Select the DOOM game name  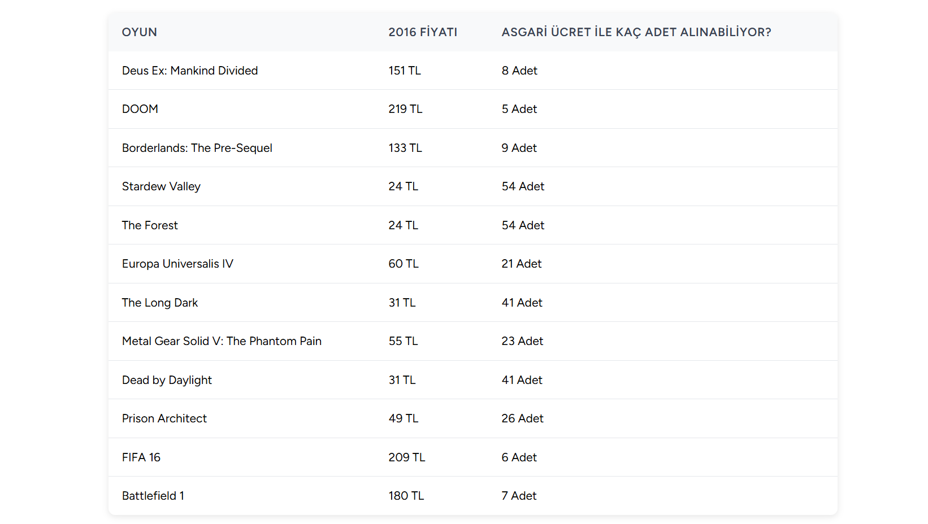coord(140,109)
